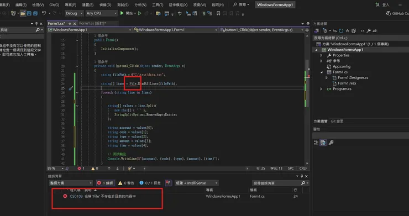Click the up arrow previous issue icon
The width and height of the screenshot is (409, 216).
tap(109, 168)
